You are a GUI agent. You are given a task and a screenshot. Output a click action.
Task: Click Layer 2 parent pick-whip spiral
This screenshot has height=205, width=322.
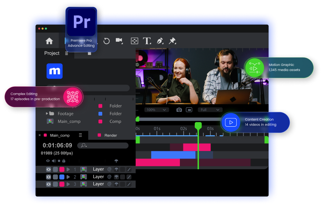point(109,177)
